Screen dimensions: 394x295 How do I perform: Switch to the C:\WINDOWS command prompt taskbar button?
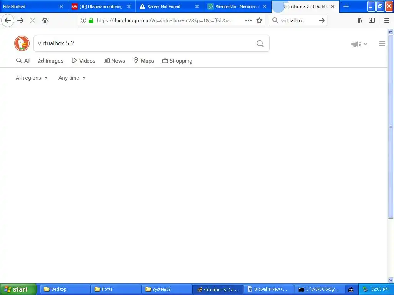point(319,289)
